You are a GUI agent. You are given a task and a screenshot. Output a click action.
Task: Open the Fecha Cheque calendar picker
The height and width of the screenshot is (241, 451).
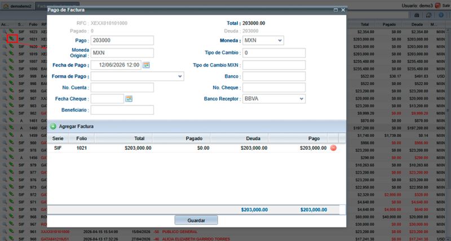129,99
